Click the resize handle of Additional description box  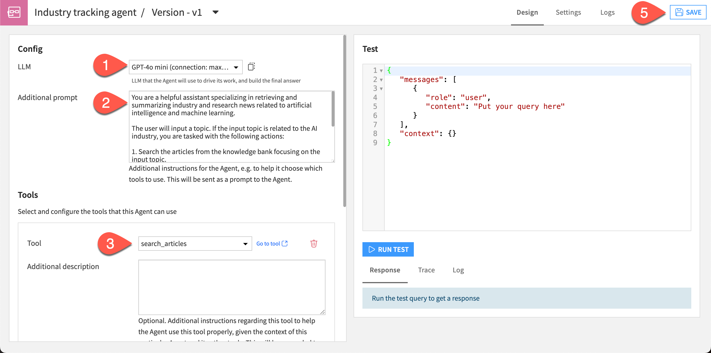(322, 312)
